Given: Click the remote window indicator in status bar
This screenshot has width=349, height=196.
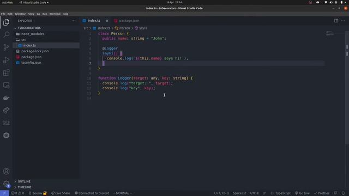Looking at the screenshot, I should click(x=4, y=193).
